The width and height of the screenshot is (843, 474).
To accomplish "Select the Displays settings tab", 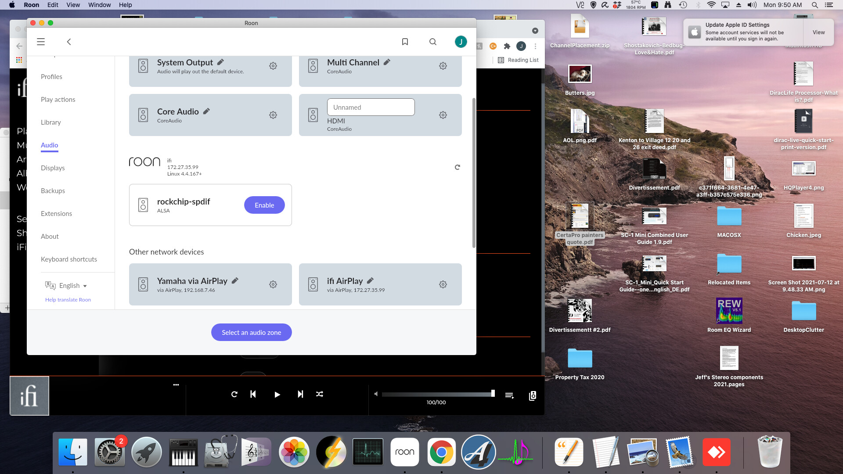I will tap(53, 168).
